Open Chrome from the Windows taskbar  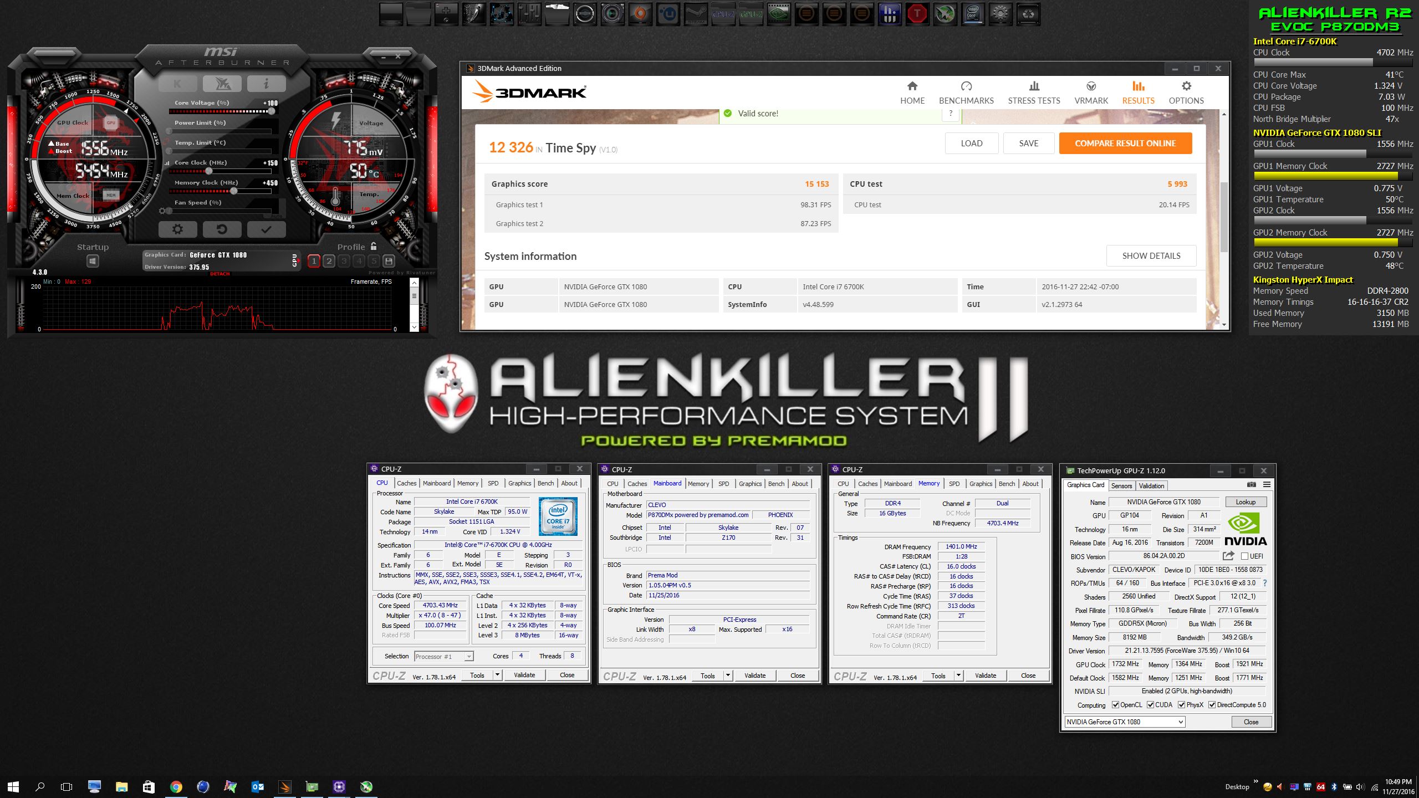pyautogui.click(x=176, y=786)
